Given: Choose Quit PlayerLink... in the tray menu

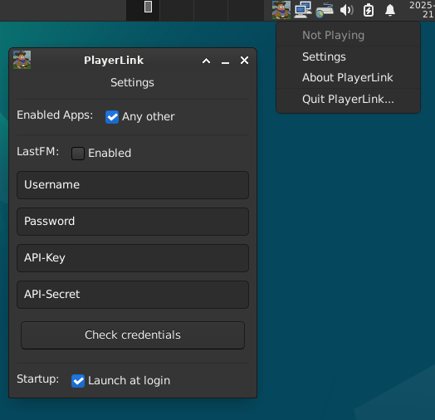Looking at the screenshot, I should click(x=348, y=100).
